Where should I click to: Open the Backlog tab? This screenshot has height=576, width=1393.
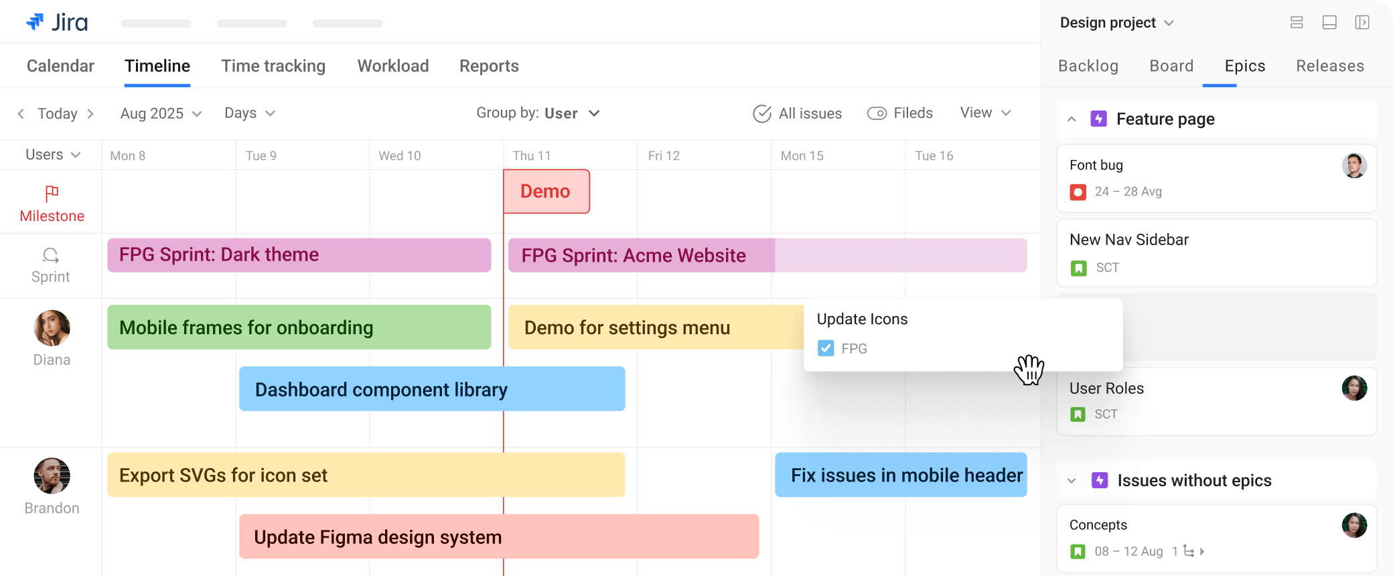[1088, 66]
